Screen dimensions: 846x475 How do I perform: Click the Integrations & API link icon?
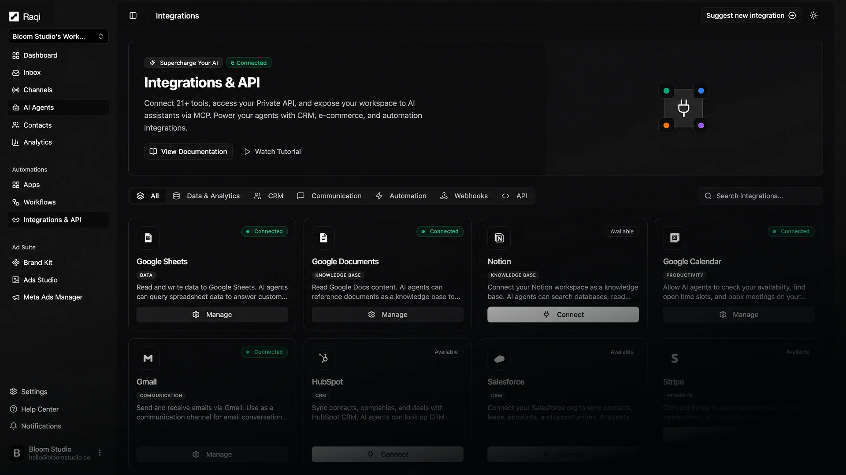[16, 220]
